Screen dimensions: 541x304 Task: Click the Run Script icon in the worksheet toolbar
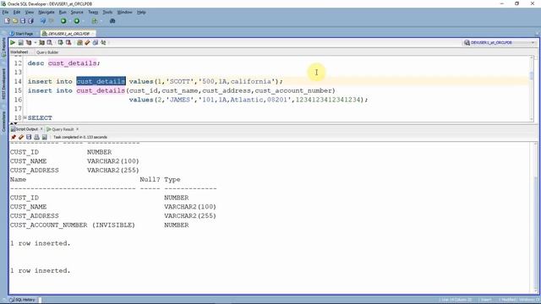click(20, 43)
